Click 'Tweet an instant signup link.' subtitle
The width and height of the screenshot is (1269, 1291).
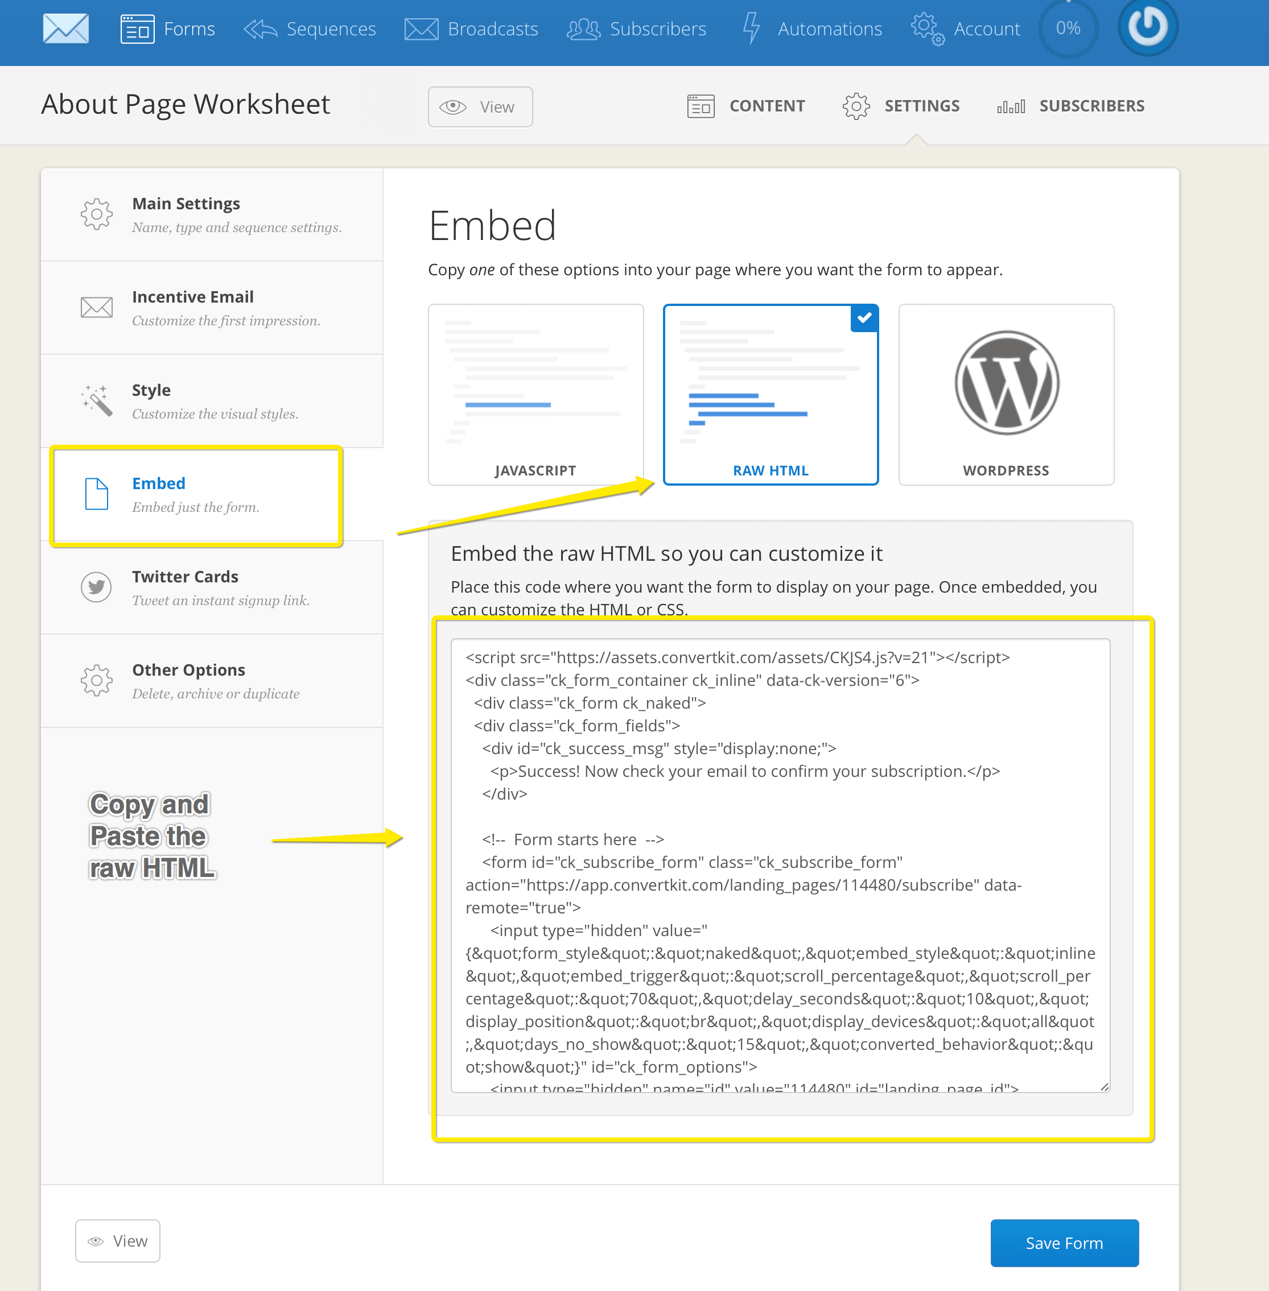tap(221, 600)
